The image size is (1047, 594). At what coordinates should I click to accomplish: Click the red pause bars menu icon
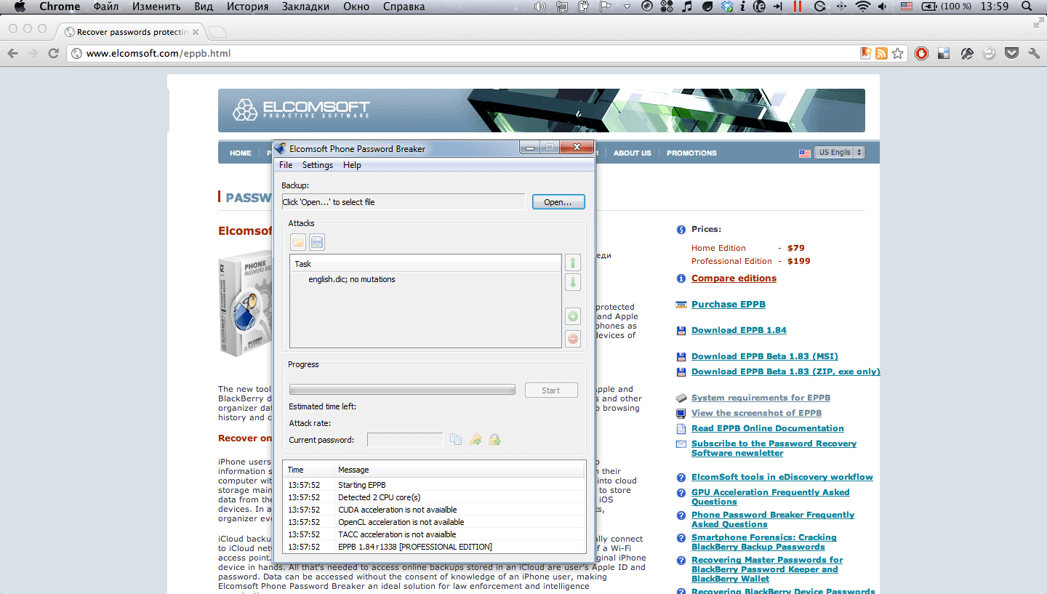[x=797, y=7]
